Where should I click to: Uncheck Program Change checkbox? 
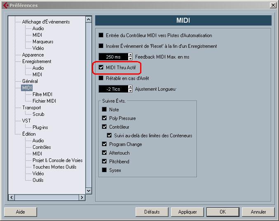pyautogui.click(x=104, y=144)
